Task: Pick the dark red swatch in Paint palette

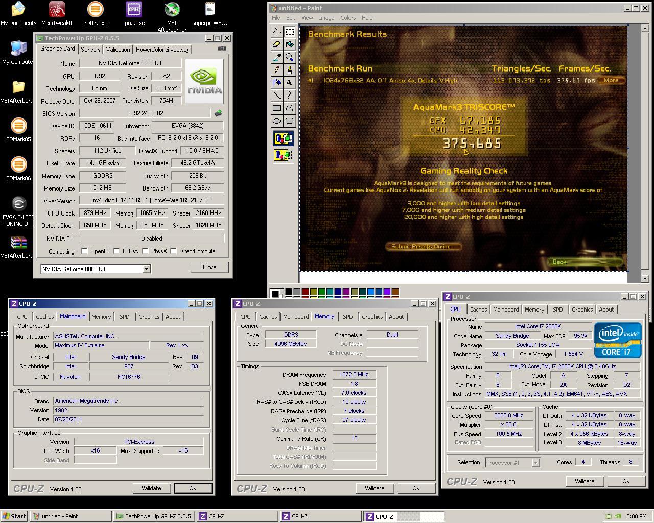Action: [x=305, y=291]
